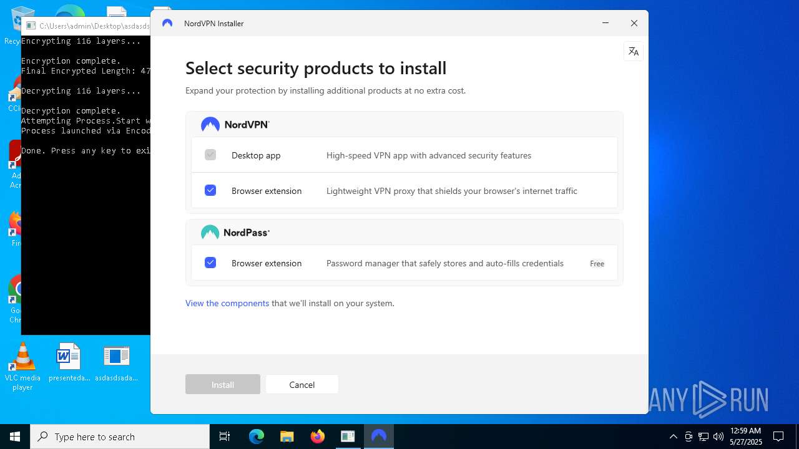This screenshot has height=449, width=799.
Task: Click 'Decryption complete.' line in console
Action: click(x=71, y=111)
